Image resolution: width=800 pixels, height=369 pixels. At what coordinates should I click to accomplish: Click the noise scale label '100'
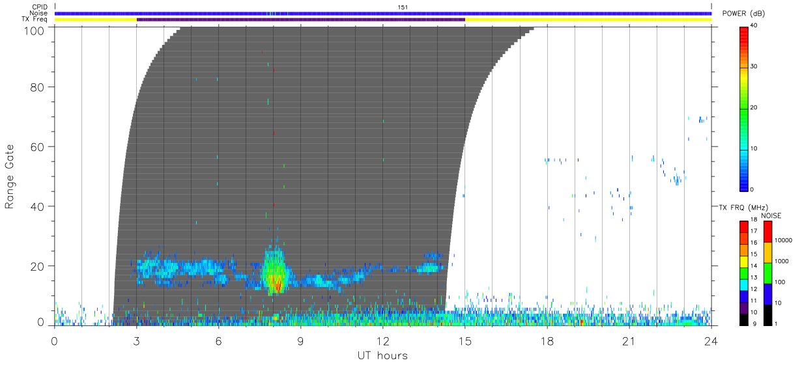click(x=781, y=282)
